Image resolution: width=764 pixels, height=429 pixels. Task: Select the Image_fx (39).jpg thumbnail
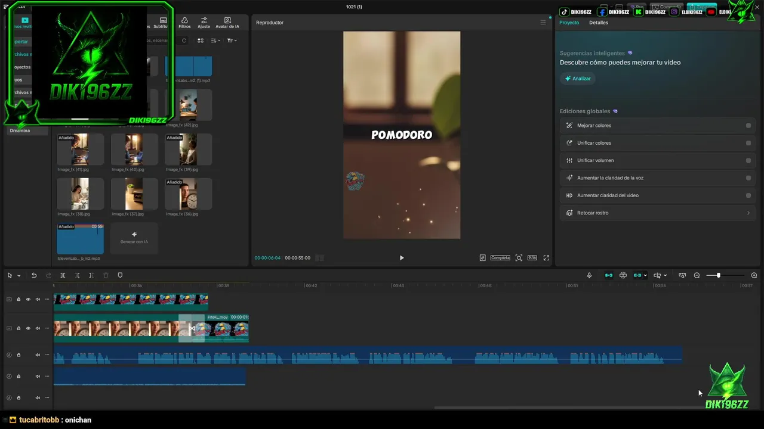(188, 149)
